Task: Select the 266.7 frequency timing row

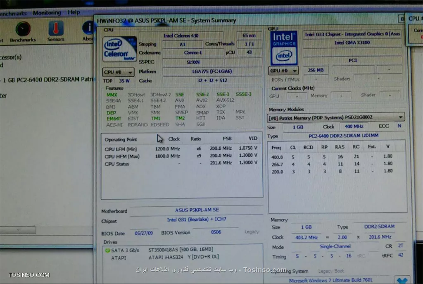Action: [332, 164]
